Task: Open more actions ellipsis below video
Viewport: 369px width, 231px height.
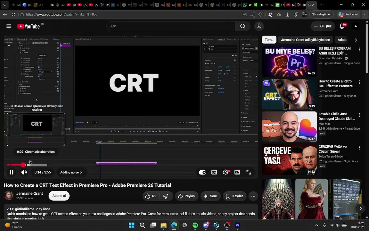Action: [253, 196]
